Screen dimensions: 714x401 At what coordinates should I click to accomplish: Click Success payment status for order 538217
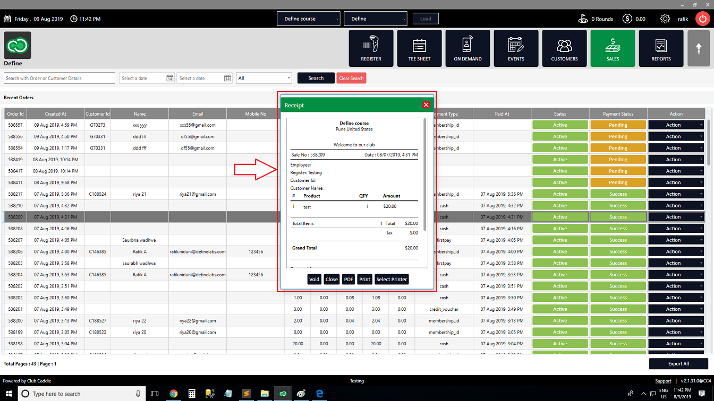618,194
